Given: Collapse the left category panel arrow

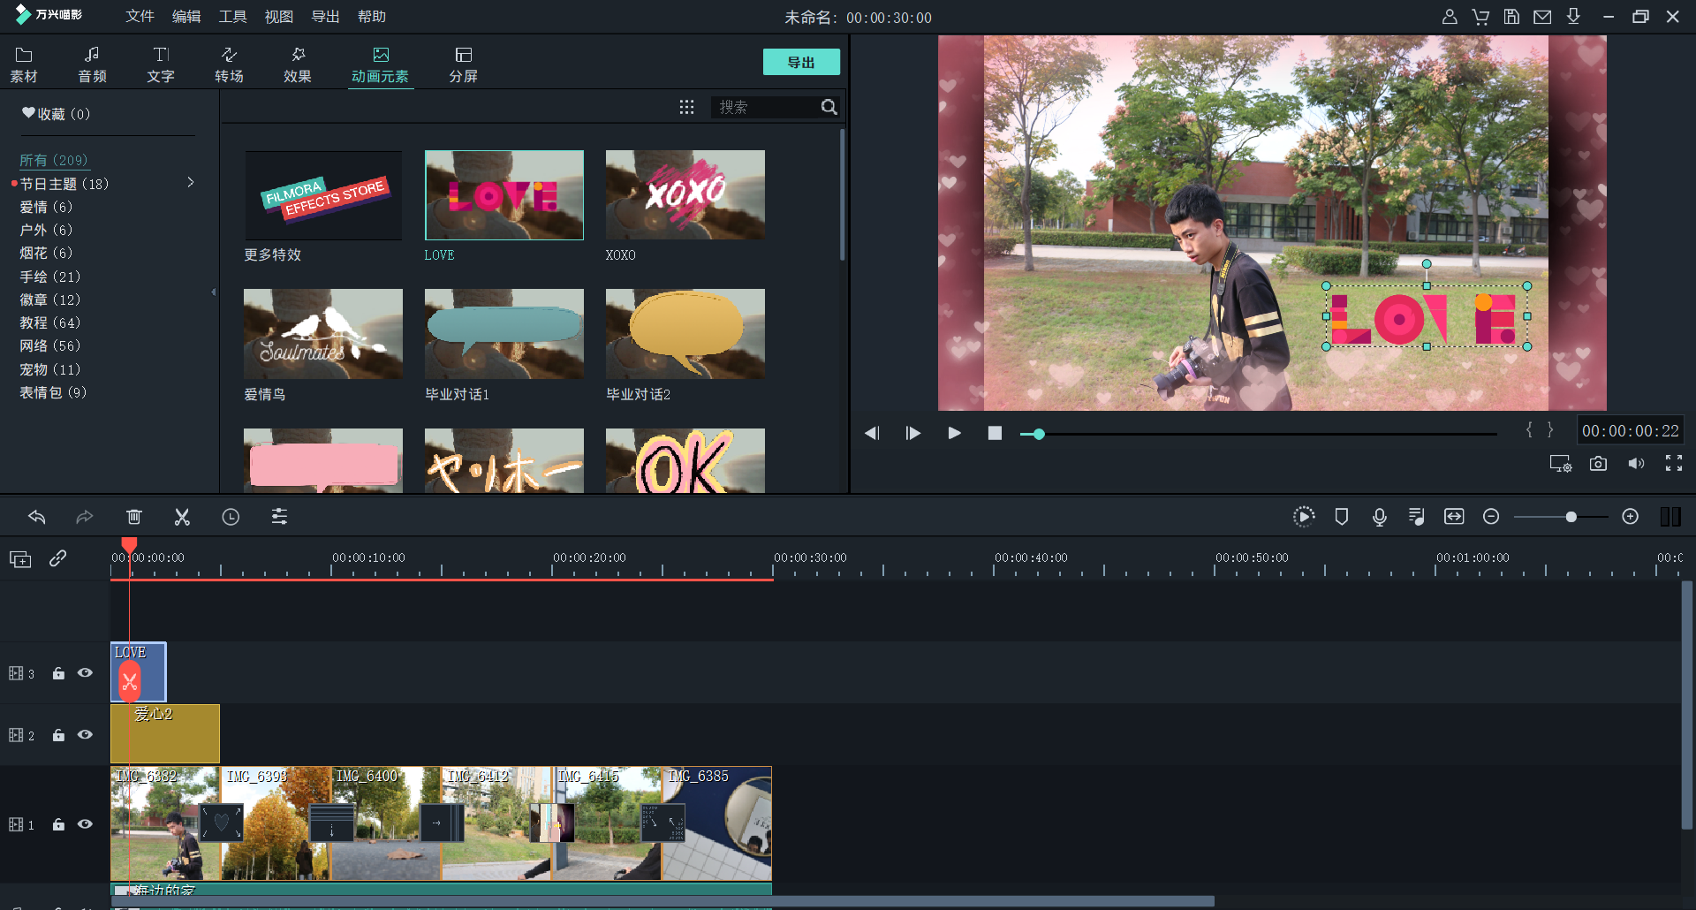Looking at the screenshot, I should click(213, 292).
